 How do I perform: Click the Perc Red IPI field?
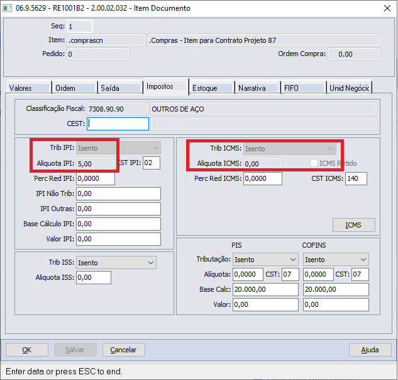[x=96, y=178]
